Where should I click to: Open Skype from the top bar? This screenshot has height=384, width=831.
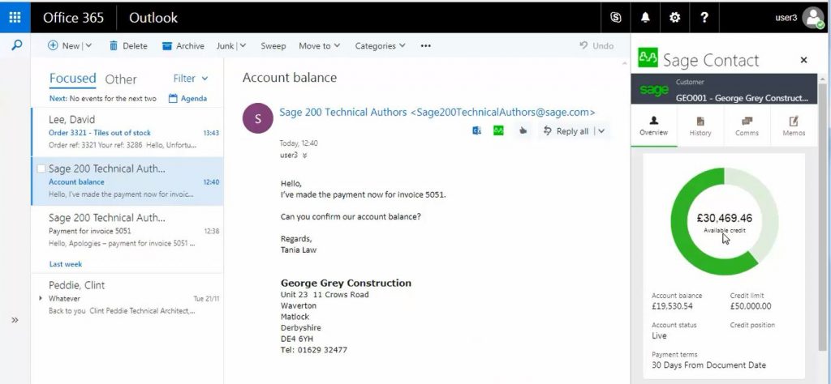tap(615, 18)
